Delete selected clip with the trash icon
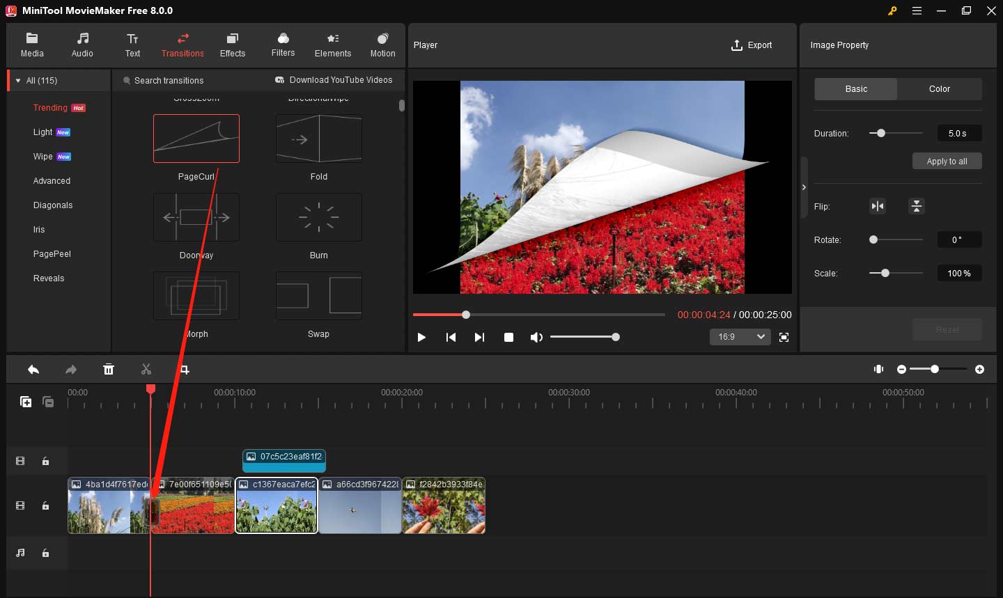 (109, 369)
